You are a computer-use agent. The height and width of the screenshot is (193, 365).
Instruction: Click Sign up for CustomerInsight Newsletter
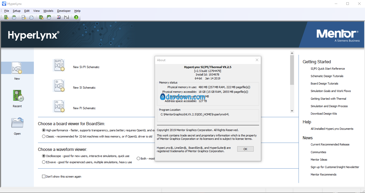335,167
